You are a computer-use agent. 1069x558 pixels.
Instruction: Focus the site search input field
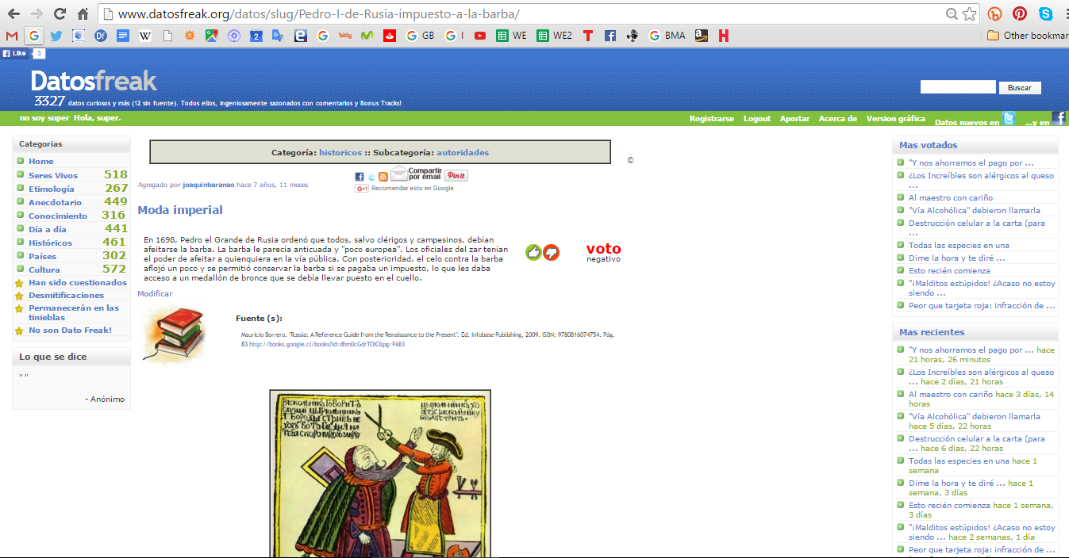[x=958, y=87]
